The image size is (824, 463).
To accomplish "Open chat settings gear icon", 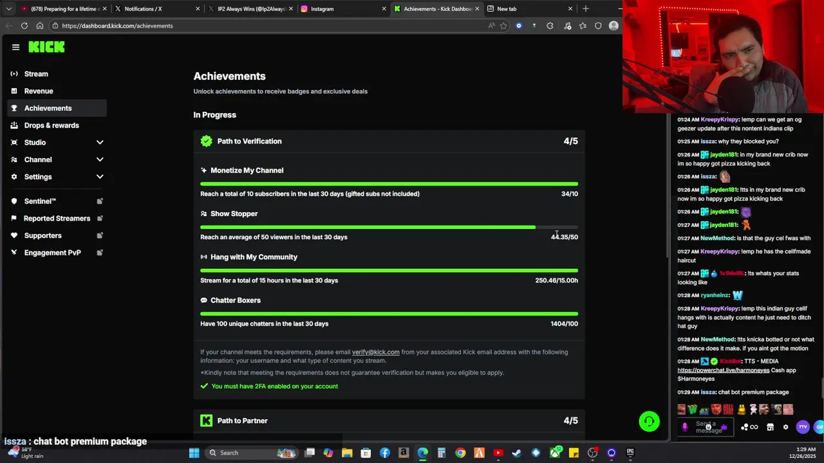I will [x=785, y=427].
